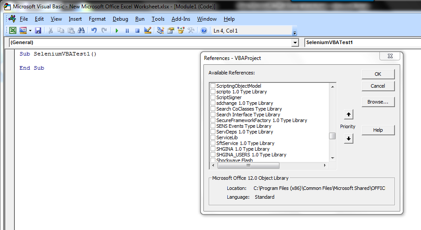This screenshot has width=421, height=230.
Task: Click the blue Help question mark icon
Action: 204,30
